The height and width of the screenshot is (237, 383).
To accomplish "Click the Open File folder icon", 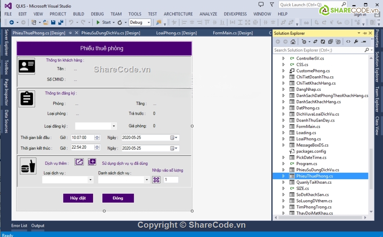I will (46, 23).
